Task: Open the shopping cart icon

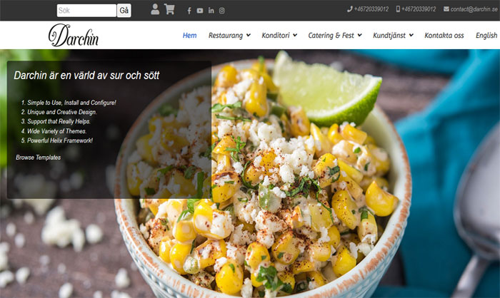Action: pos(169,9)
